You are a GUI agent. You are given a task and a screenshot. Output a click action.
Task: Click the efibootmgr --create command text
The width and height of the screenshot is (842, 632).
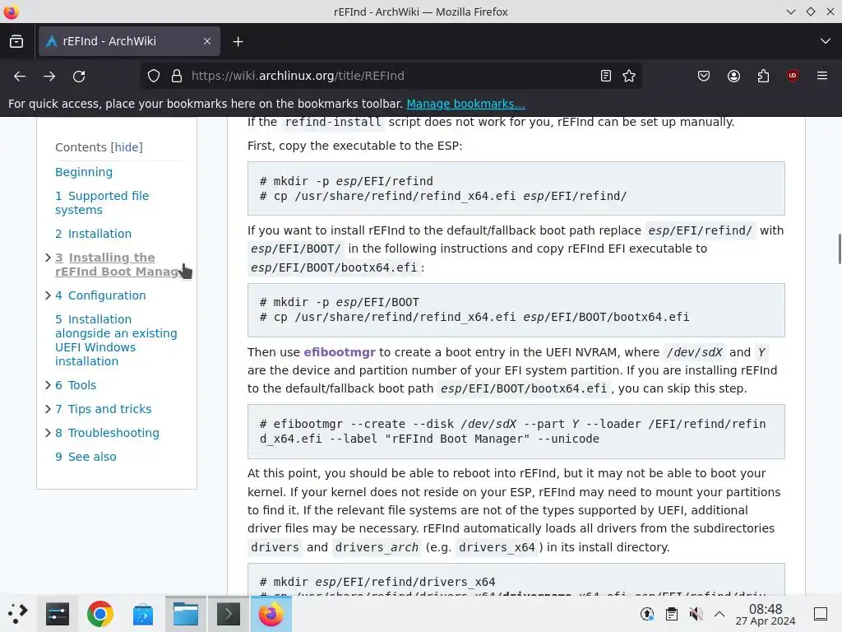point(513,431)
